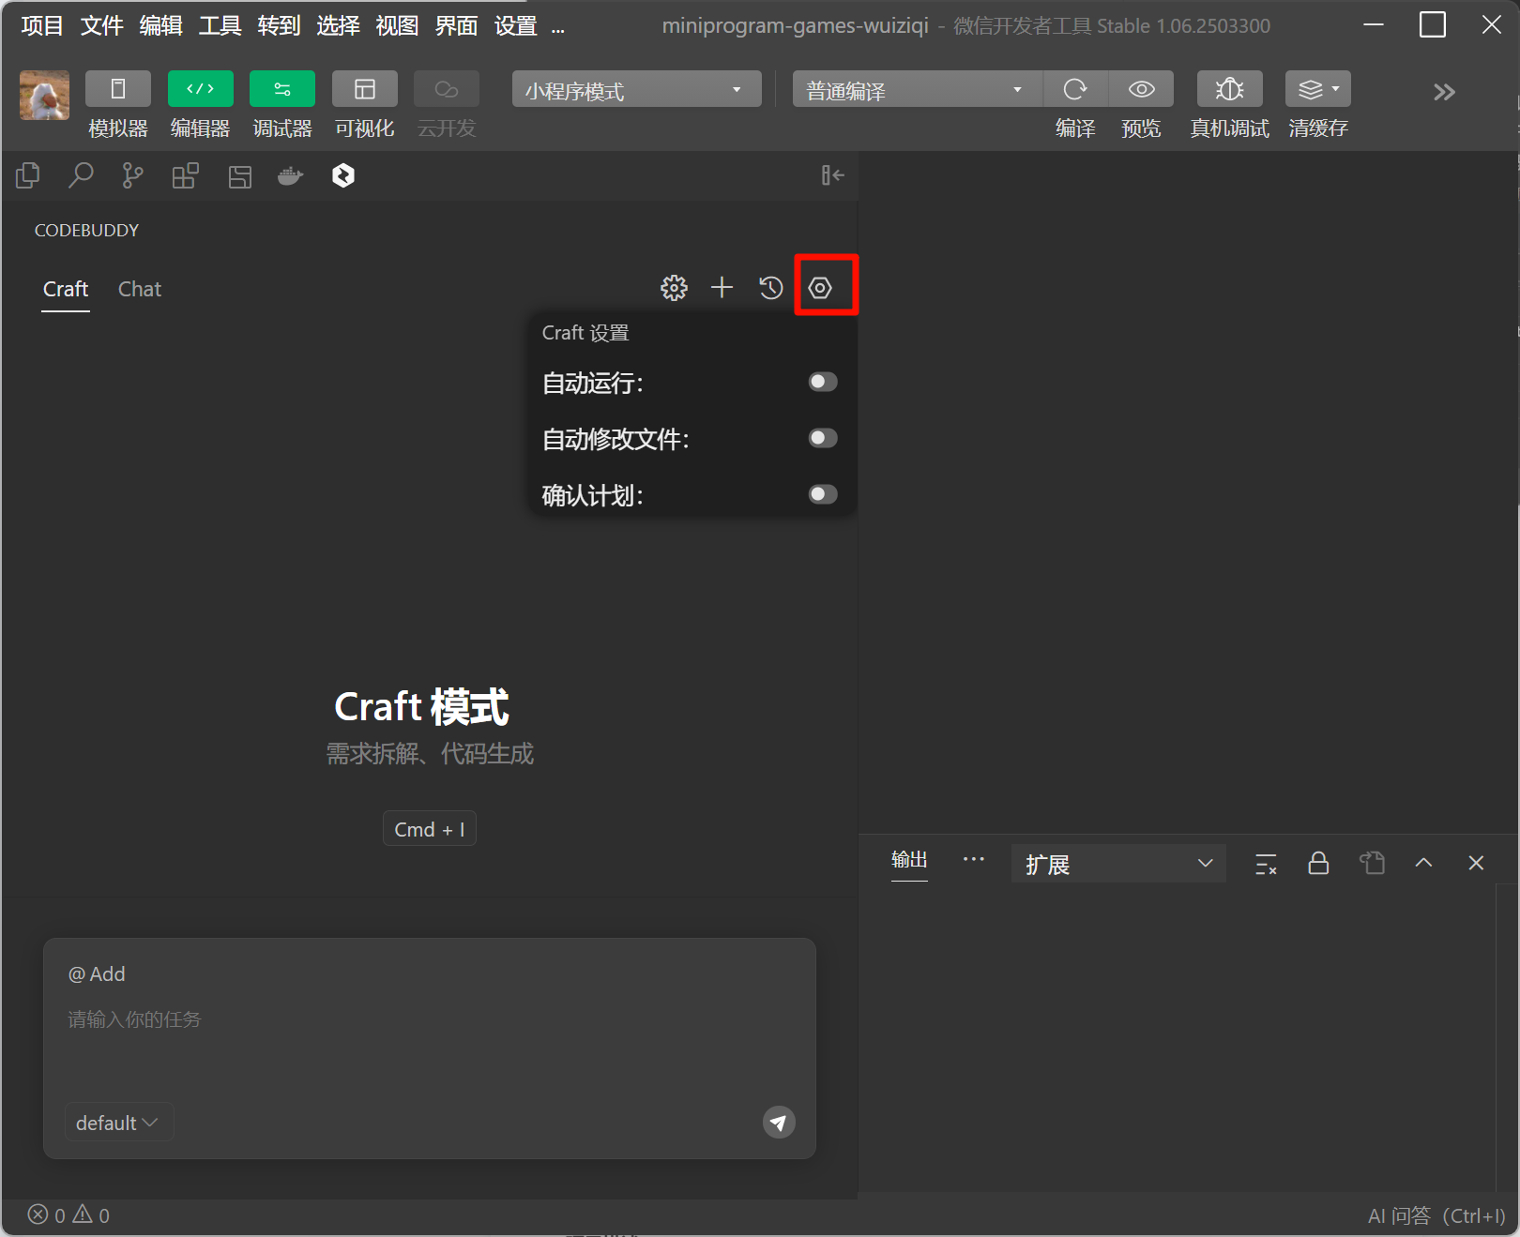Open the 小程序模式 dropdown
1520x1237 pixels.
636,90
